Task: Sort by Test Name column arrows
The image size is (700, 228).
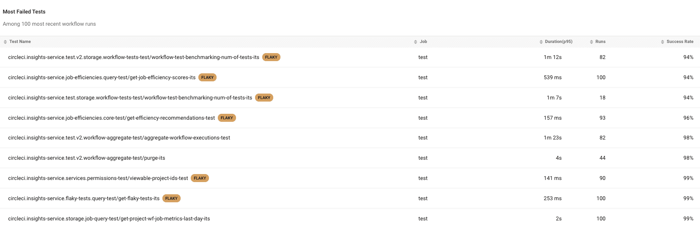Action: [5, 42]
